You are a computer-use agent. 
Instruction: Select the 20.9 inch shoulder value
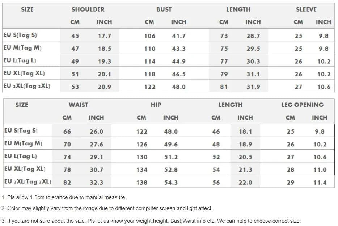tap(105, 87)
